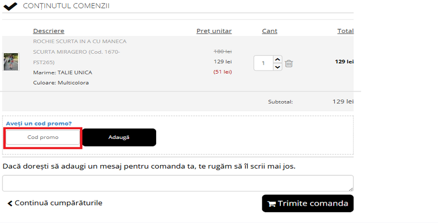Click the checkmark icon beside Conținutul comenzii
This screenshot has height=223, width=438.
[x=10, y=6]
